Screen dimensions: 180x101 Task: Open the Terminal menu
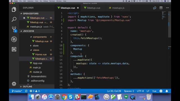52,1
